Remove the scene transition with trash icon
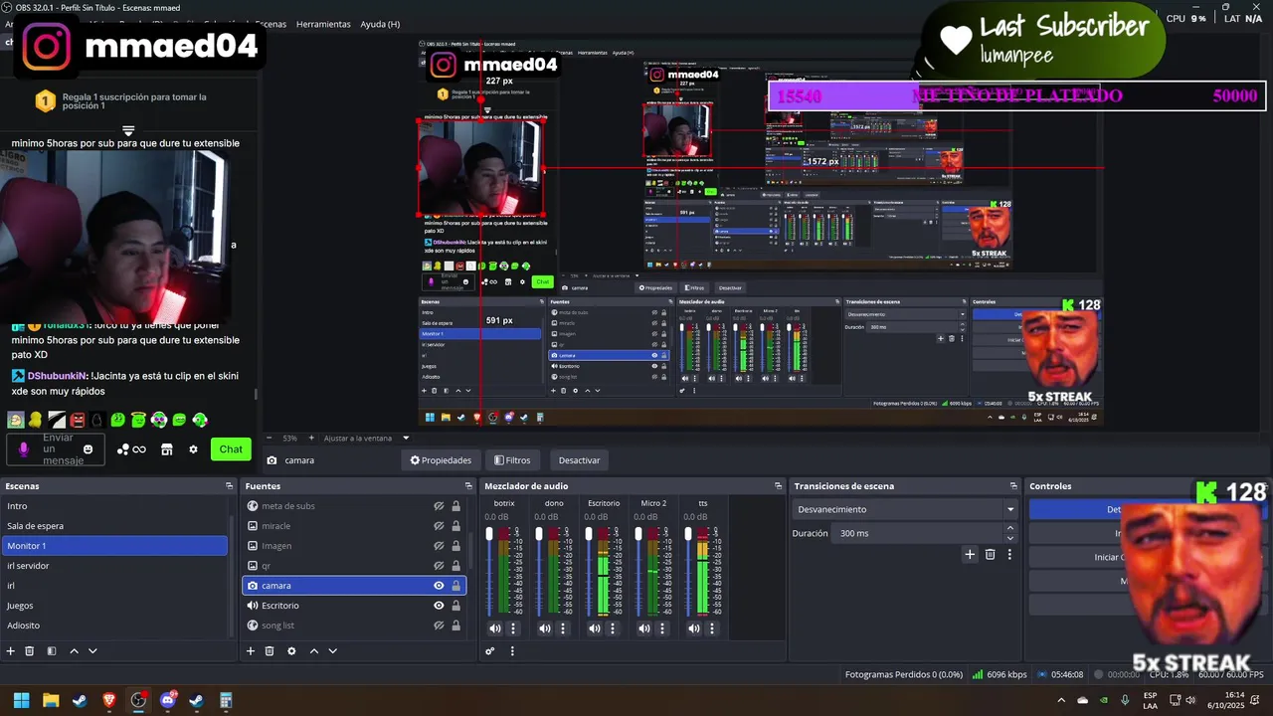1273x716 pixels. click(991, 555)
